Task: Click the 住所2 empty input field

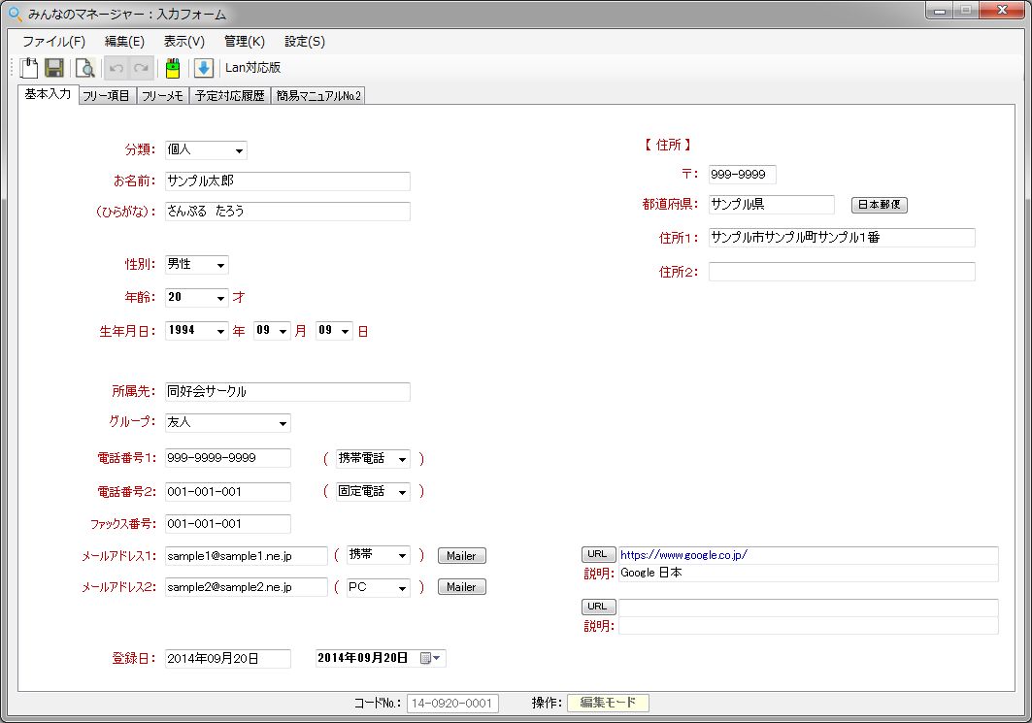Action: [841, 272]
